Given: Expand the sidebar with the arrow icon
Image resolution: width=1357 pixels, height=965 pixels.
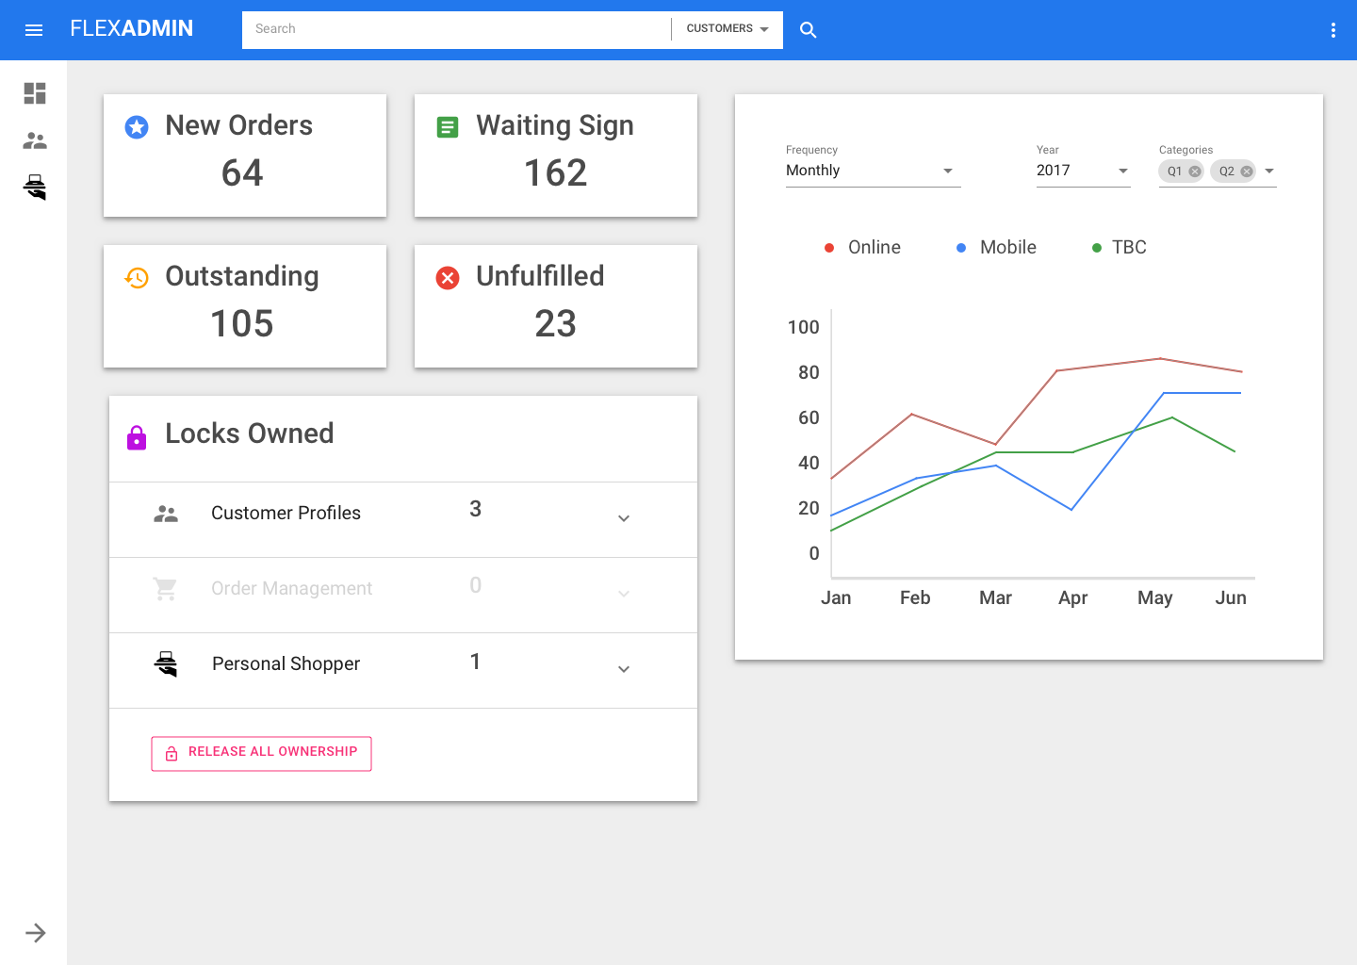Looking at the screenshot, I should coord(35,933).
